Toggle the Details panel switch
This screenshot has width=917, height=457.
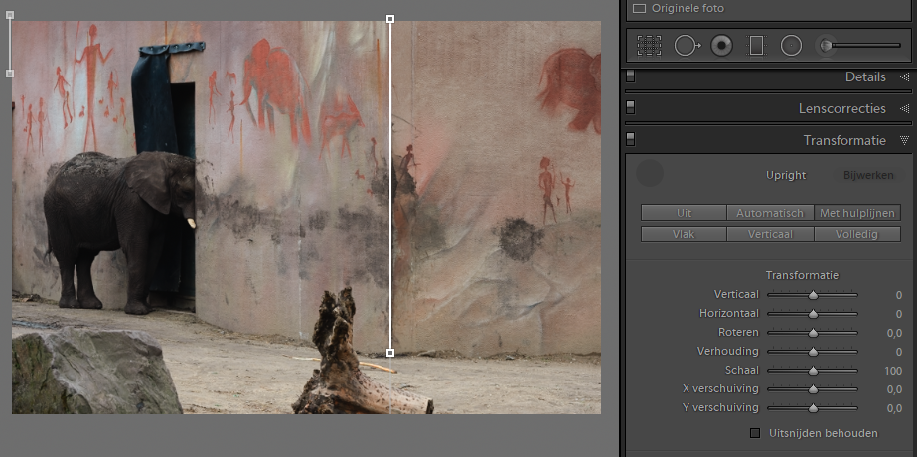click(631, 77)
